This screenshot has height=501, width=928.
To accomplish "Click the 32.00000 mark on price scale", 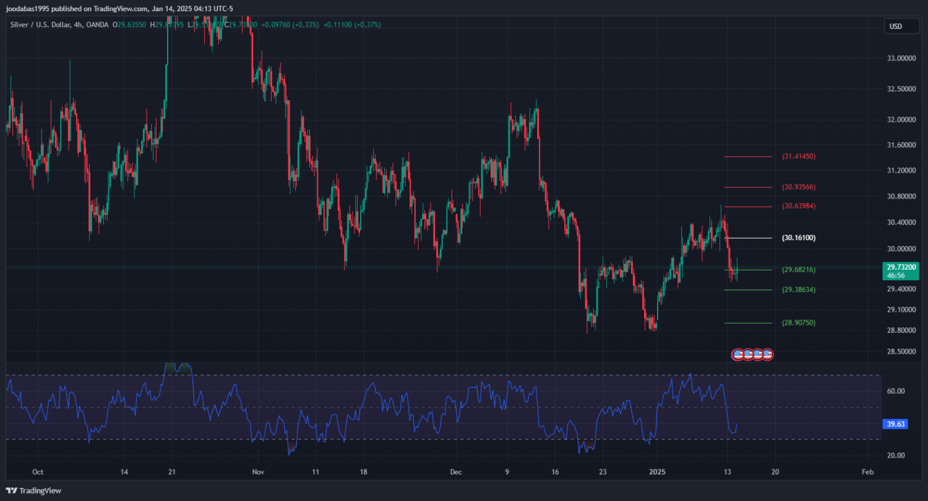I will pyautogui.click(x=901, y=119).
